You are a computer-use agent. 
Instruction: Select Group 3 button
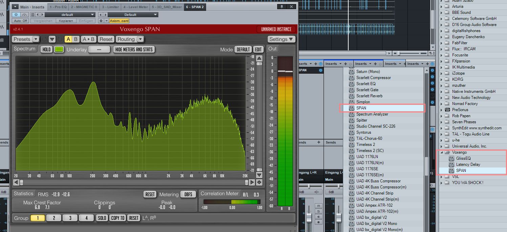tap(70, 218)
